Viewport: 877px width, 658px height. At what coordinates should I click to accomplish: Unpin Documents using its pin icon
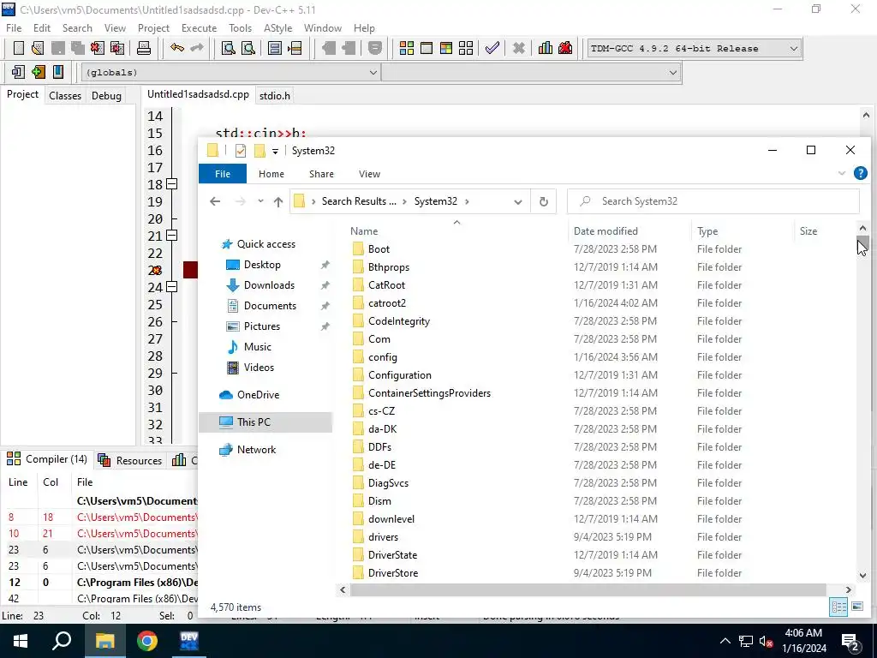[x=325, y=306]
